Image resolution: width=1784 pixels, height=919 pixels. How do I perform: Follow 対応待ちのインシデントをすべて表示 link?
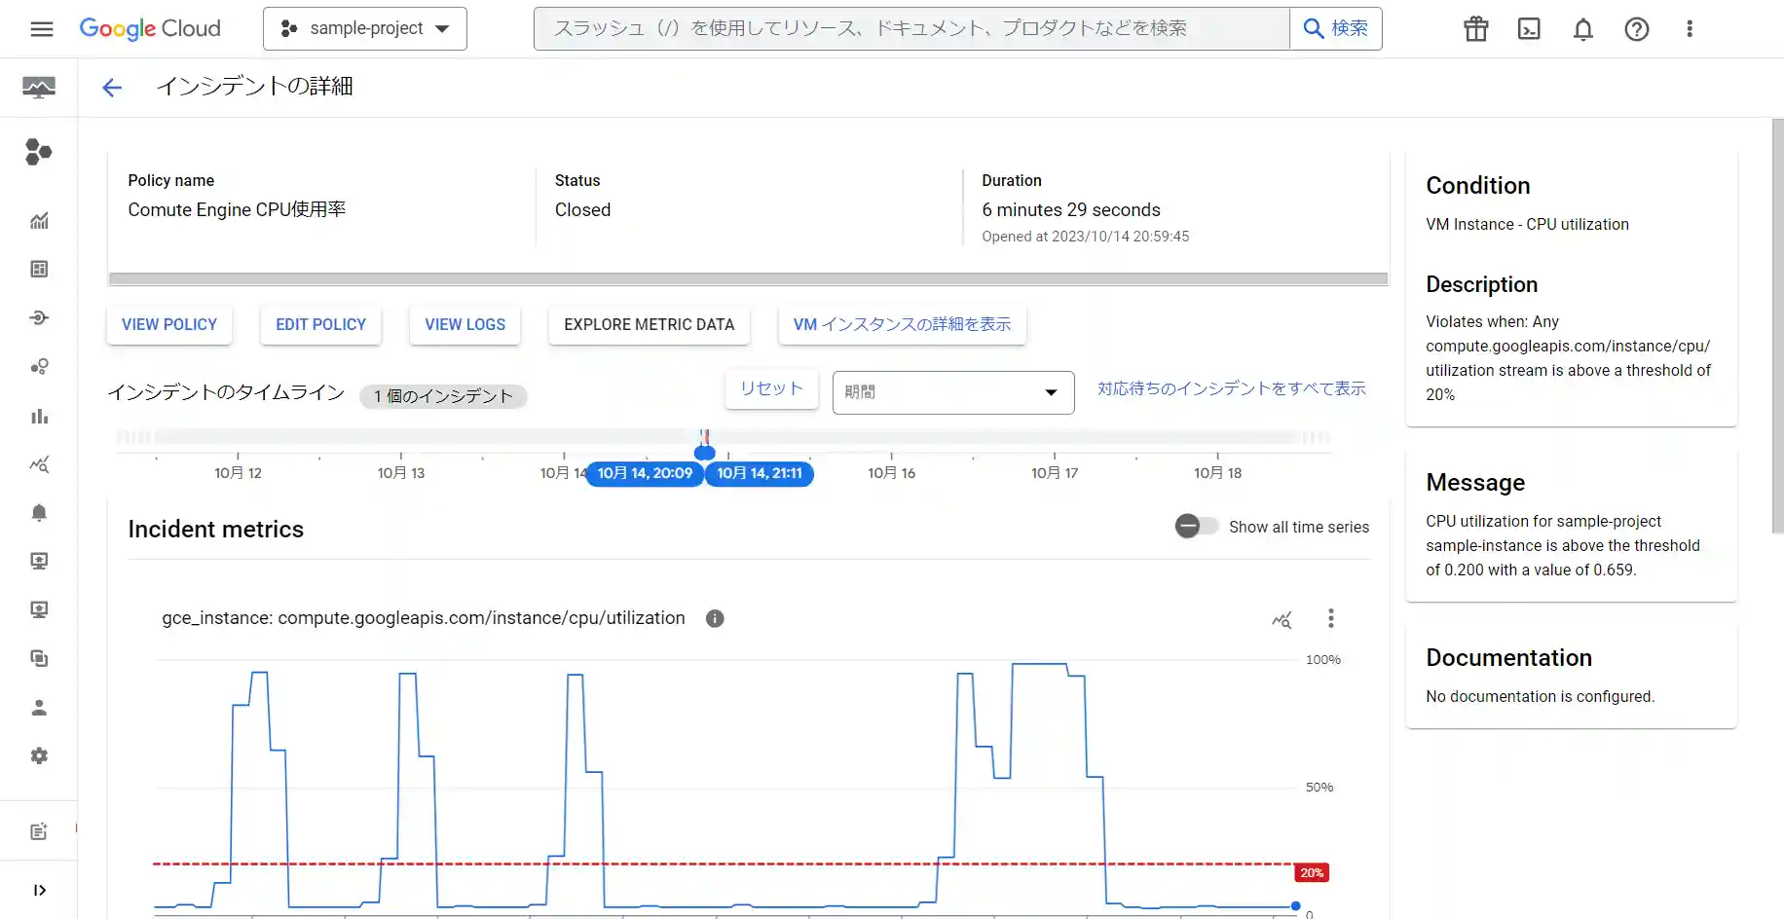click(1232, 388)
